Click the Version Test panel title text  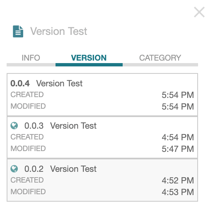click(x=59, y=31)
